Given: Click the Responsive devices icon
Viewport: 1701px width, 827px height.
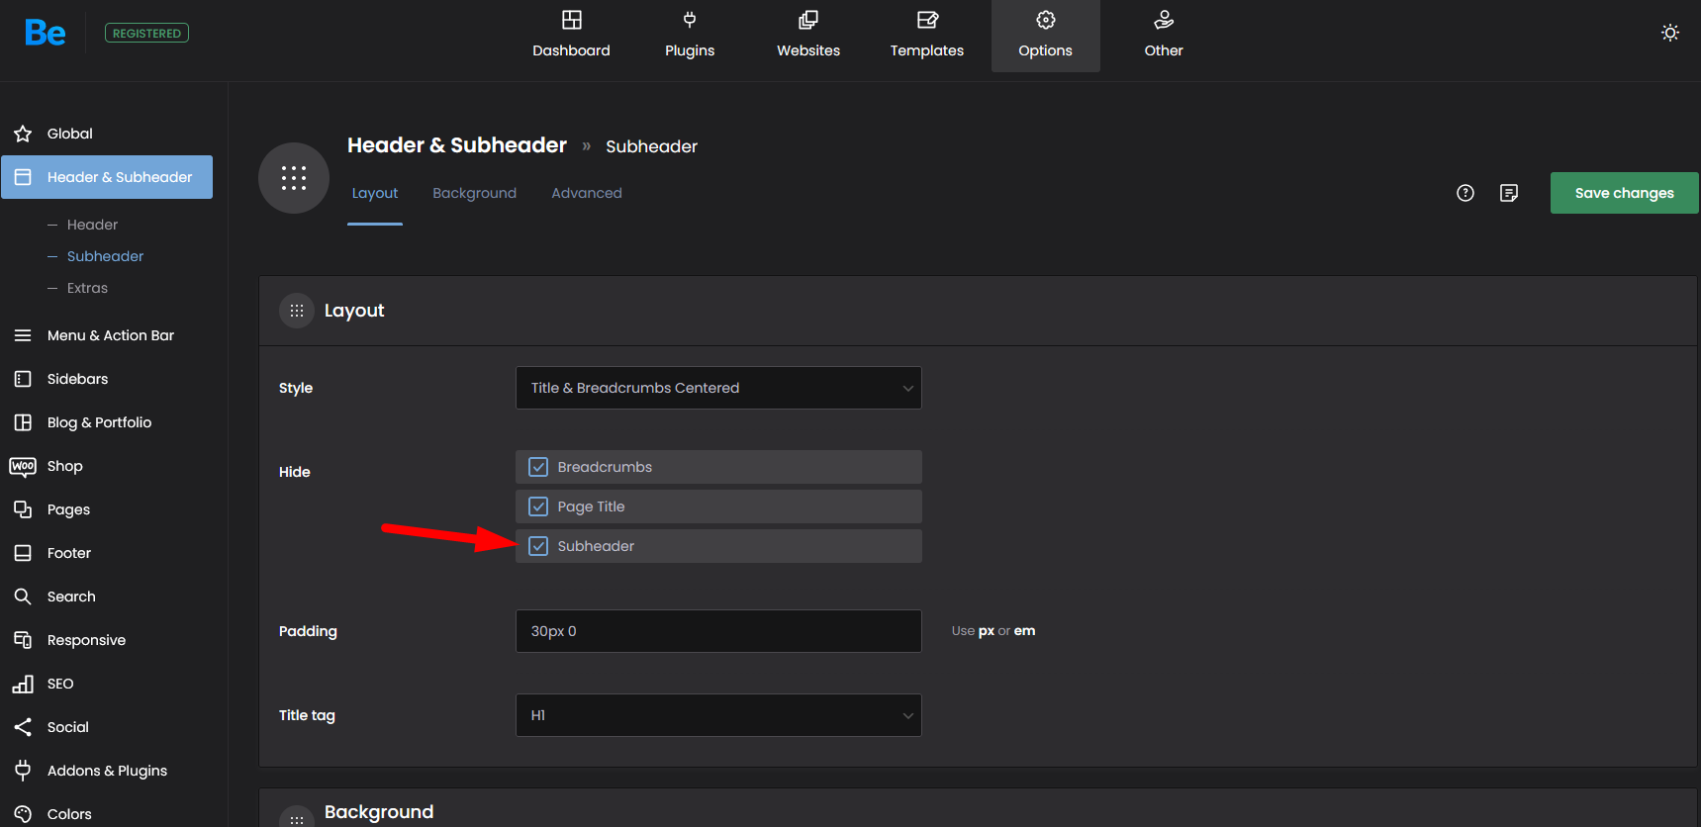Looking at the screenshot, I should (23, 640).
